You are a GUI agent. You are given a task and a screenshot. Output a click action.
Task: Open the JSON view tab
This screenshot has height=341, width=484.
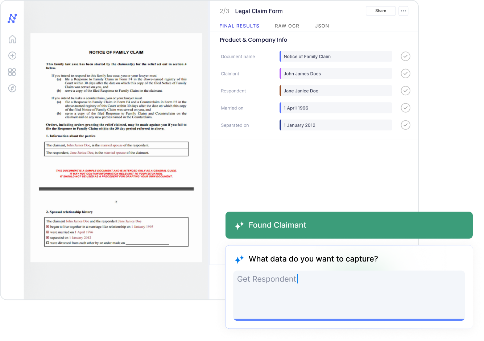[x=322, y=26]
